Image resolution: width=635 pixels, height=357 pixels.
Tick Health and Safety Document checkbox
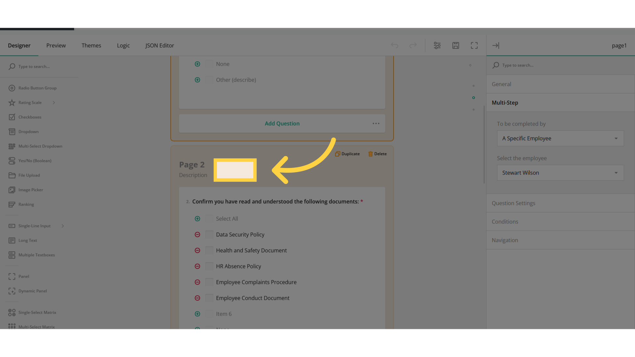[x=209, y=250]
